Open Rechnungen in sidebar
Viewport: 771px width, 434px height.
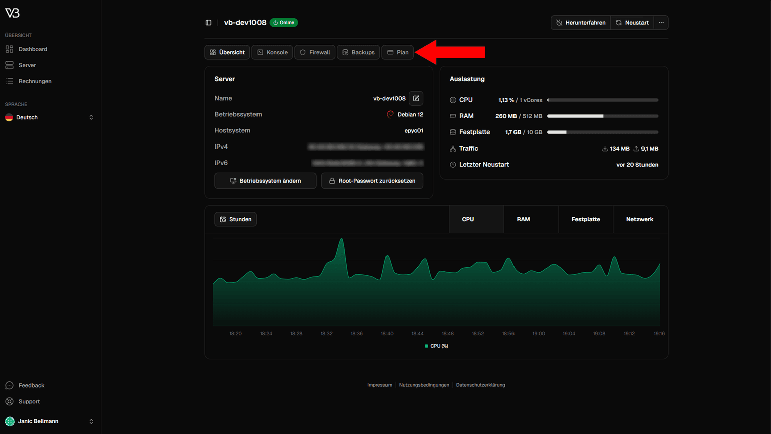[35, 81]
